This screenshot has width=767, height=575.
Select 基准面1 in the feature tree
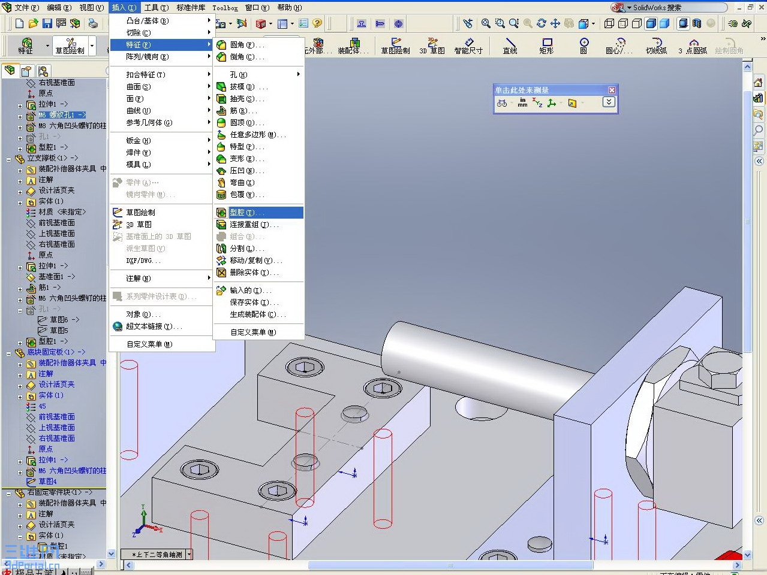[57, 277]
